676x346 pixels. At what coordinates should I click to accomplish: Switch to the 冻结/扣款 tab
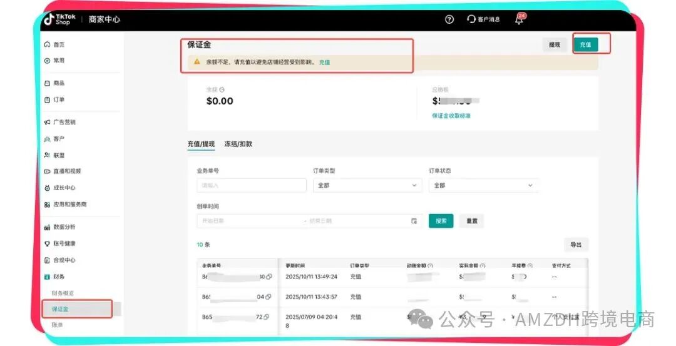pyautogui.click(x=238, y=144)
